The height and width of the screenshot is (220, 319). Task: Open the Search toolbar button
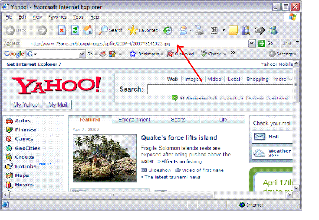click(111, 30)
